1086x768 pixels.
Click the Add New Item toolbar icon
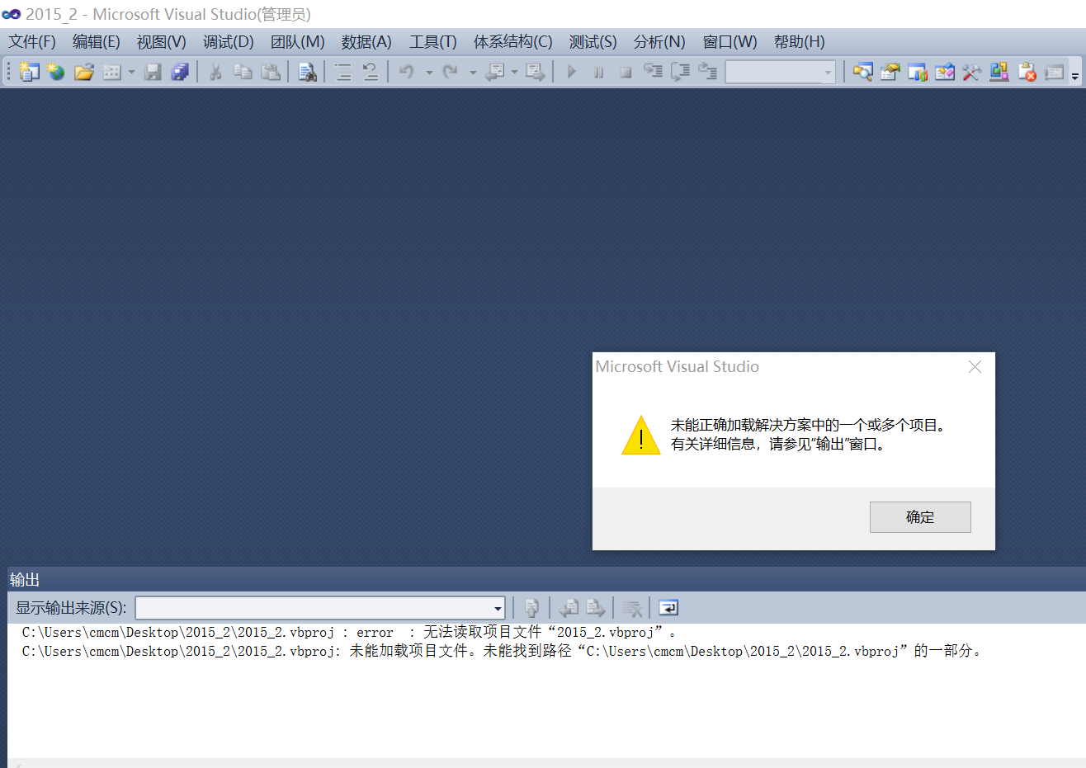111,72
